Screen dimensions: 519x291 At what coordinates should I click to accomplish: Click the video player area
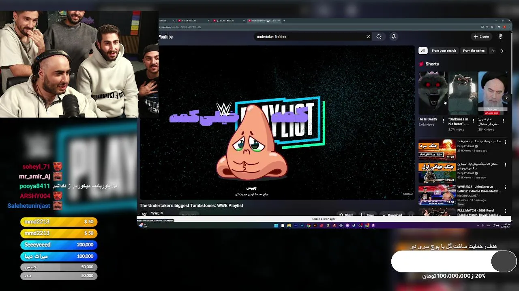277,122
